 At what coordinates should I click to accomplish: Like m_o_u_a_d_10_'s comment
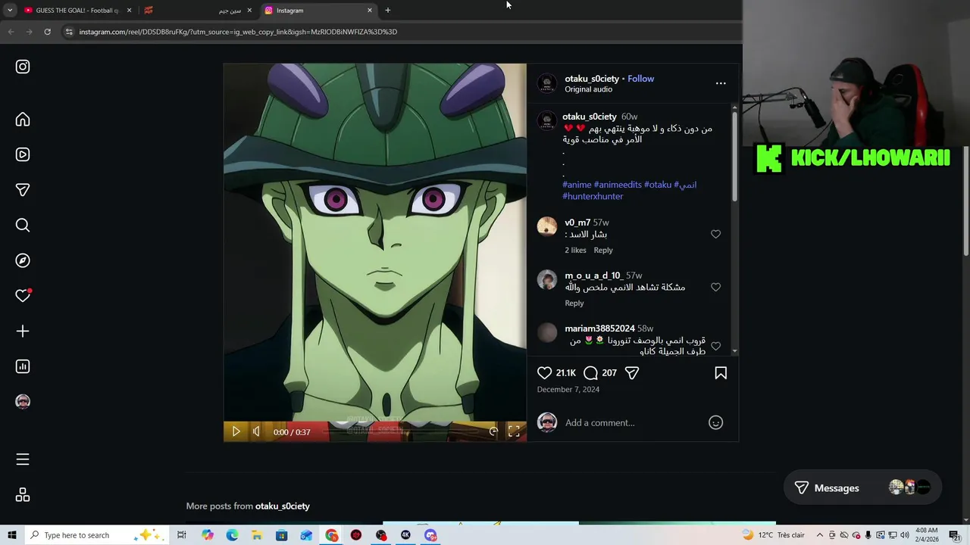715,287
